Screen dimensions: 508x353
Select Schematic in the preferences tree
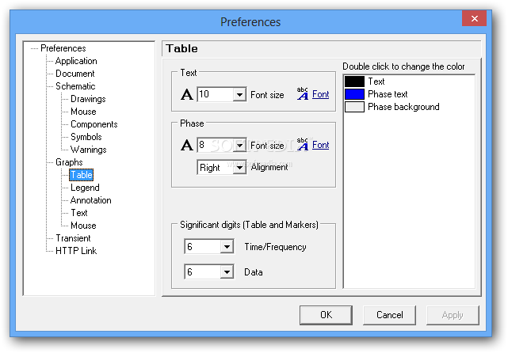coord(75,86)
